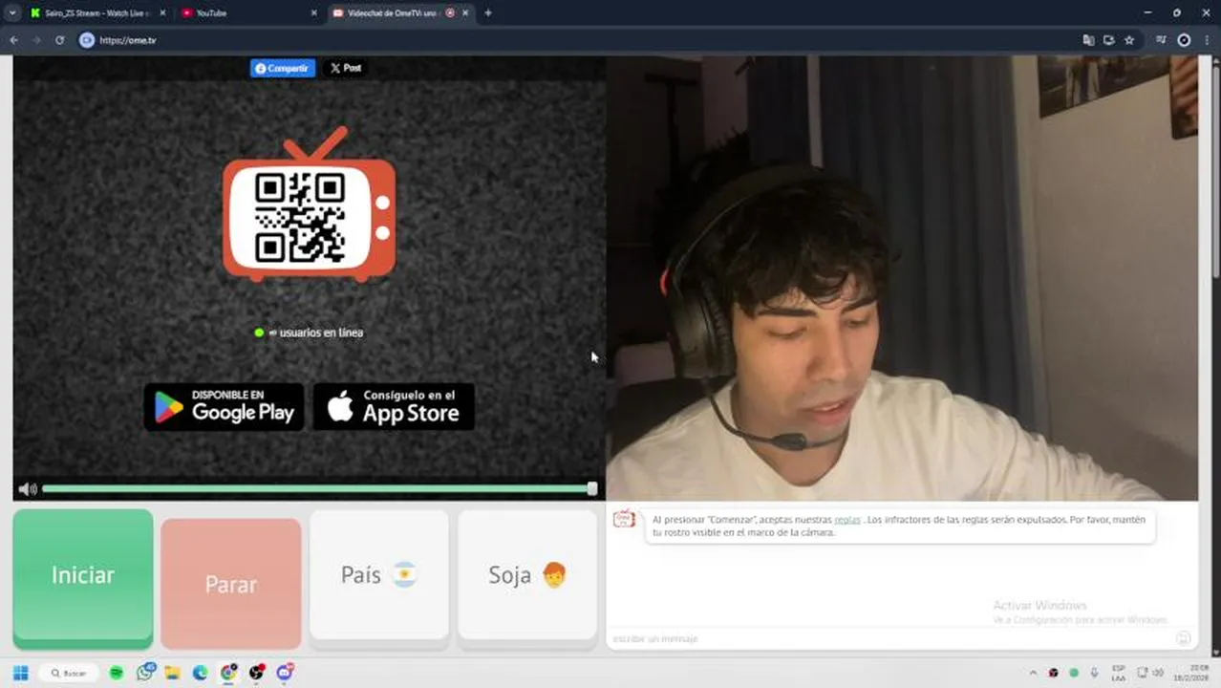Image resolution: width=1221 pixels, height=688 pixels.
Task: Click the microphone tray icon
Action: click(x=1094, y=673)
